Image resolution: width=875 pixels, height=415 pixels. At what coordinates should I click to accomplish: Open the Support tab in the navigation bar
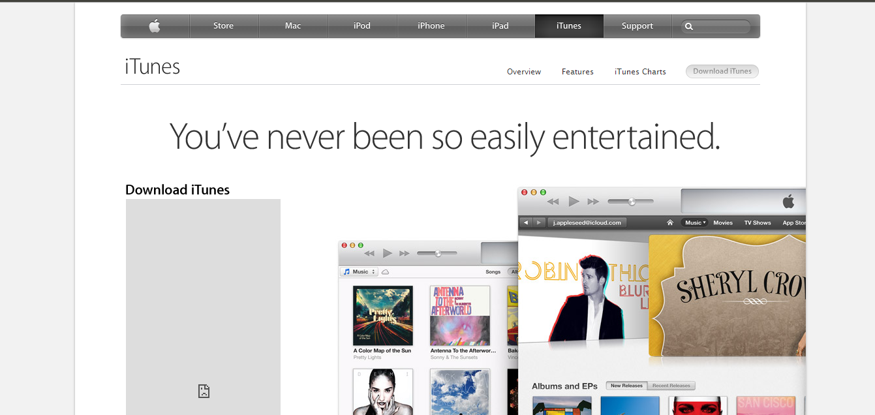click(637, 26)
